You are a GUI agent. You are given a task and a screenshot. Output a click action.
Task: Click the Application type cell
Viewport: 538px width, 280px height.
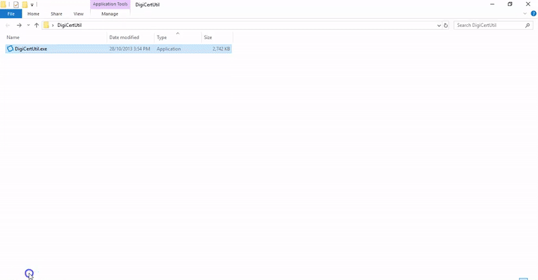tap(169, 48)
